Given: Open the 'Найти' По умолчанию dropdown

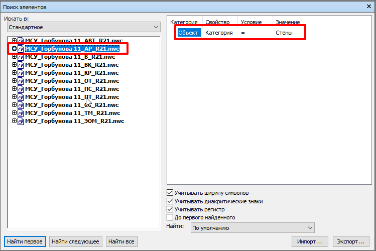Looking at the screenshot, I should 253,228.
